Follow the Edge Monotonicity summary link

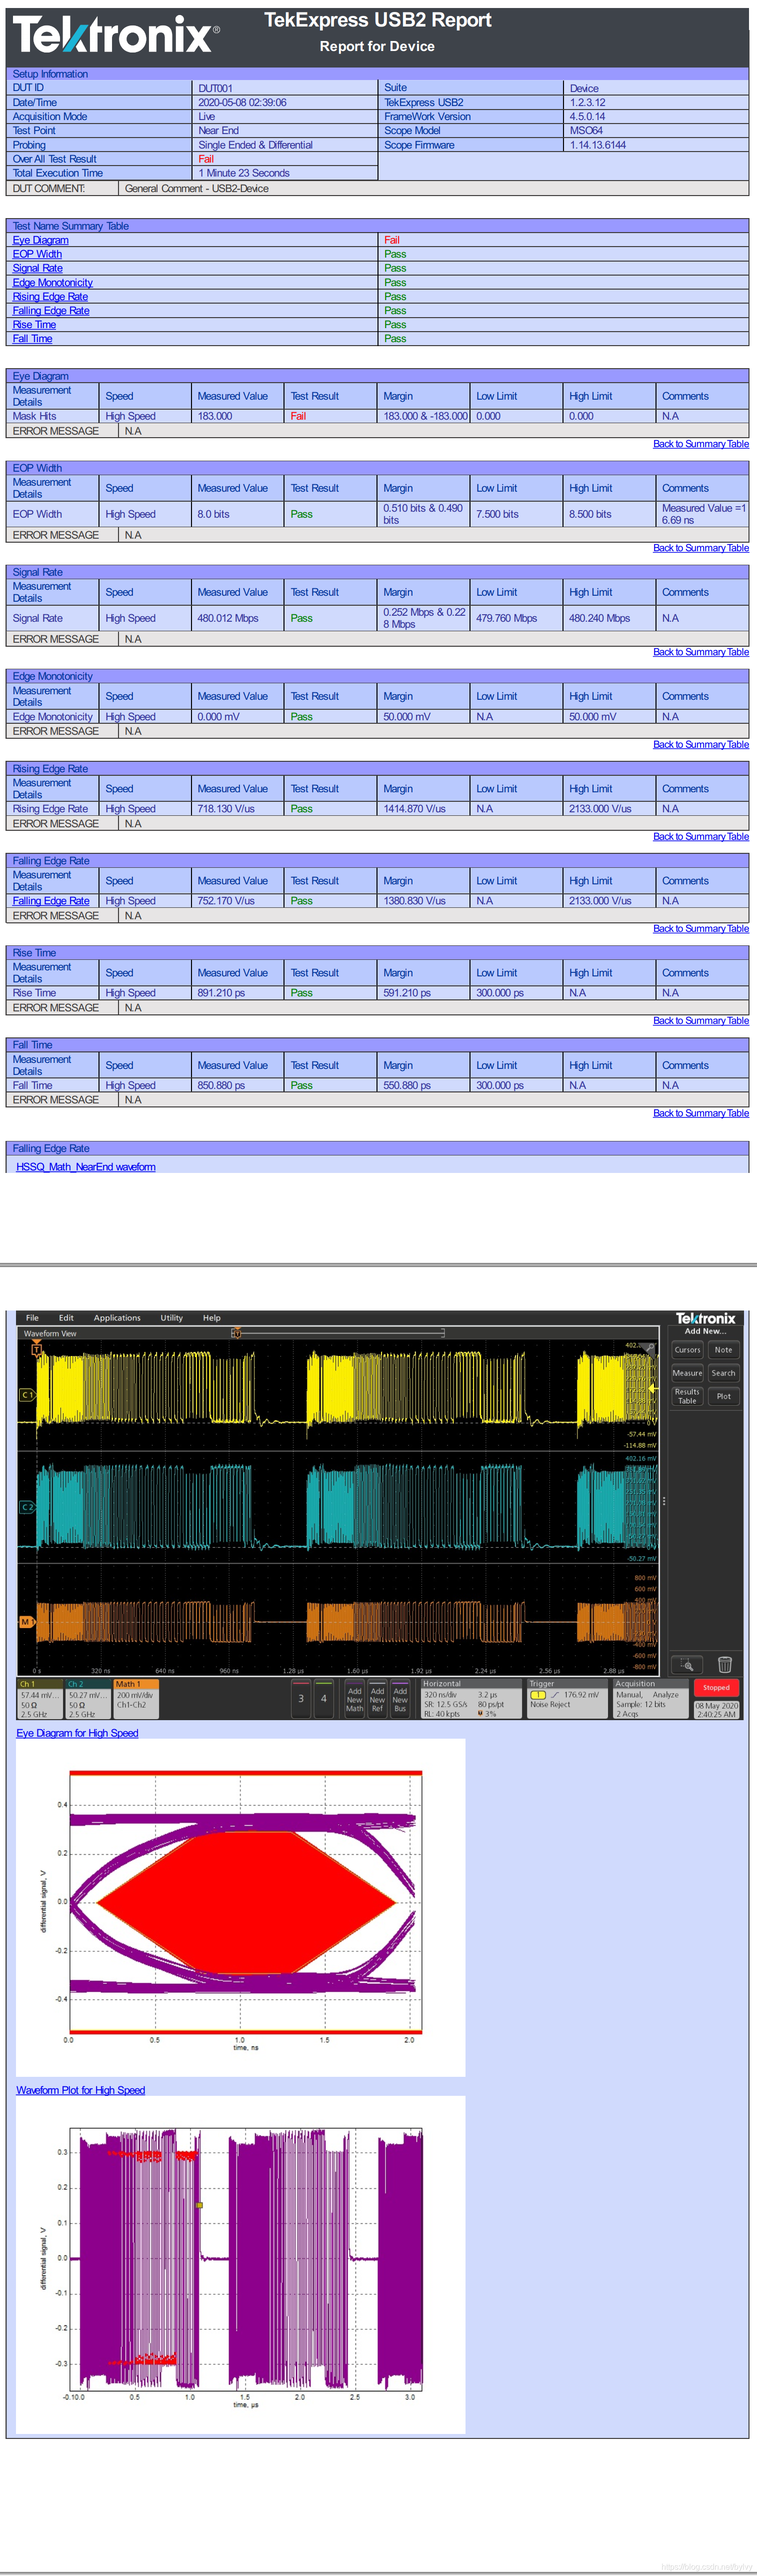[53, 283]
